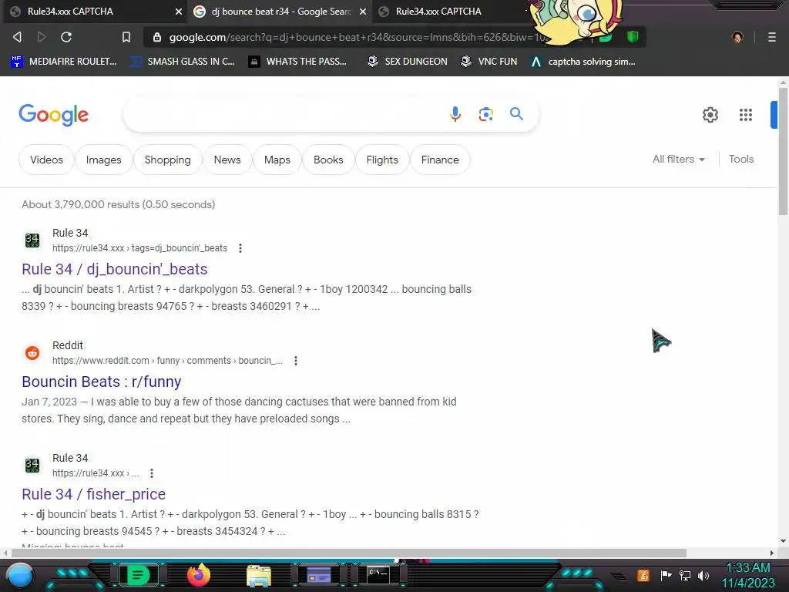Bookmark this page using the bookmark icon

coord(126,37)
